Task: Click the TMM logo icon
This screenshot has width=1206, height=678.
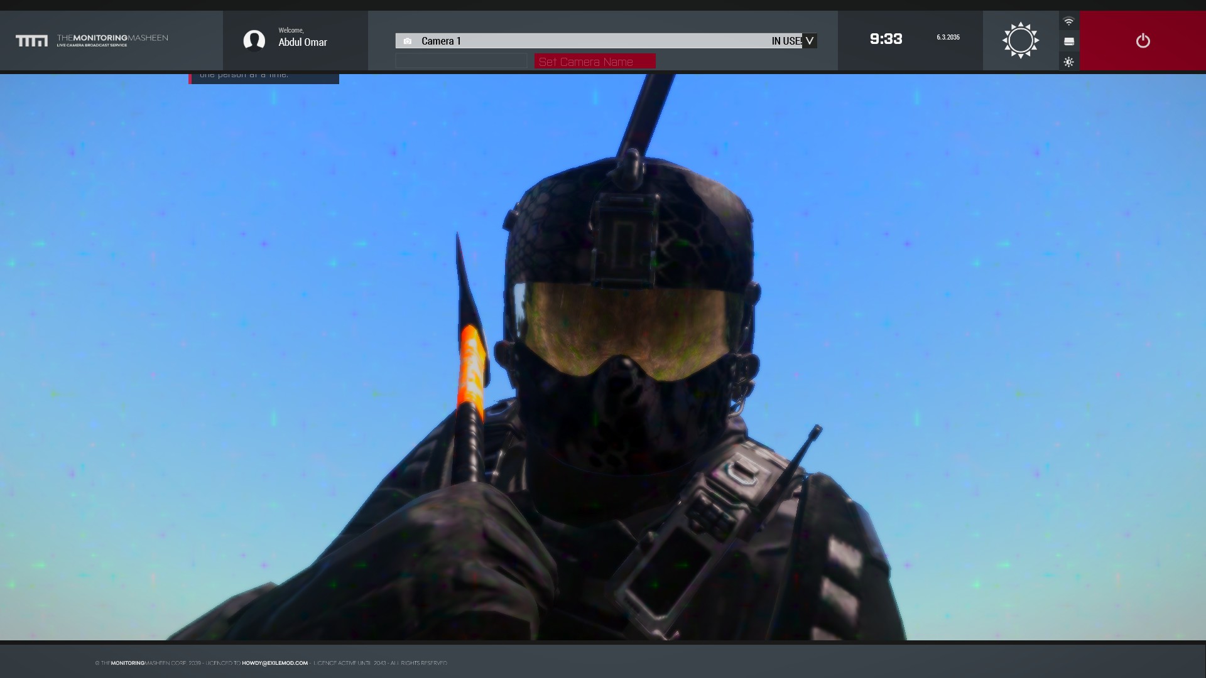Action: (31, 41)
